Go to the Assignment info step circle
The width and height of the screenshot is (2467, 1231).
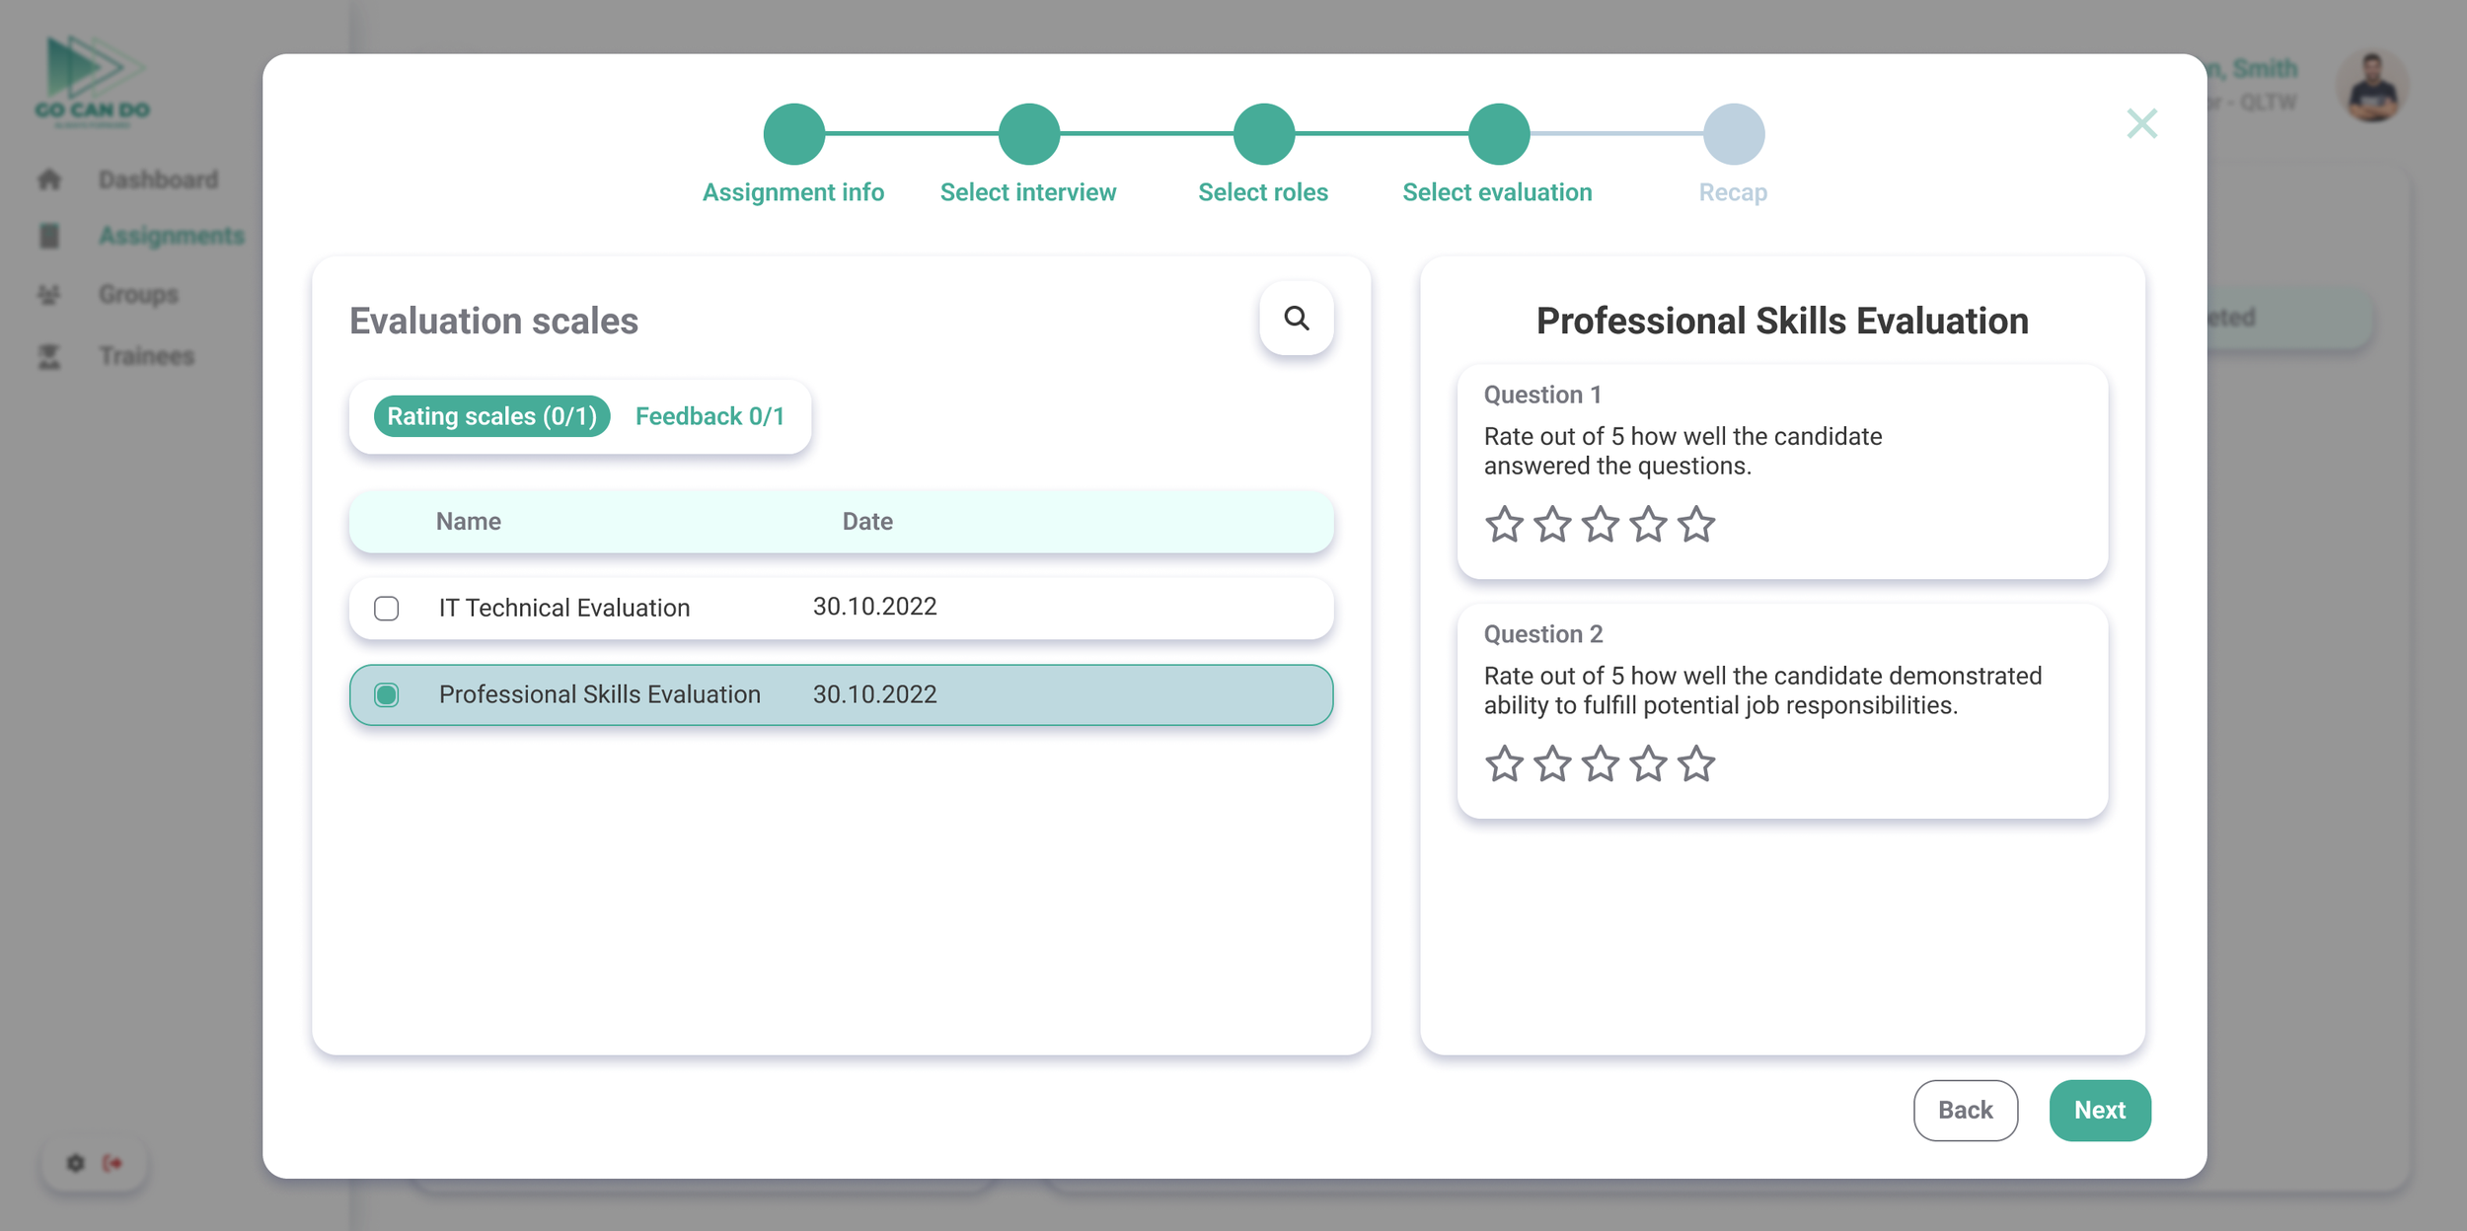pos(793,134)
